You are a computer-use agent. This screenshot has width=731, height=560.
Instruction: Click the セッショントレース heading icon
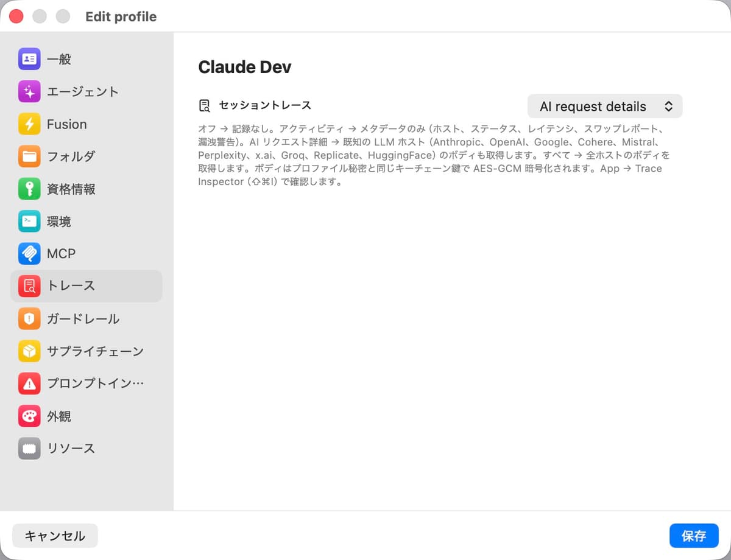point(205,106)
